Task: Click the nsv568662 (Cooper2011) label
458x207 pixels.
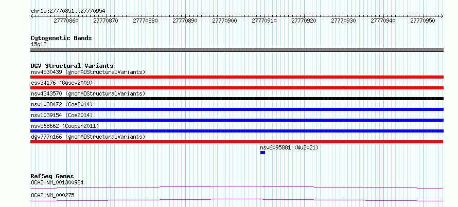Action: [x=65, y=126]
